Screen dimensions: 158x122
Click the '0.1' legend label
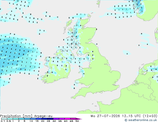point(3,121)
